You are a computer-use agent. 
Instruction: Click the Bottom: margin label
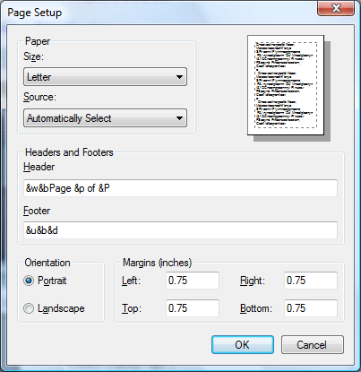(256, 308)
